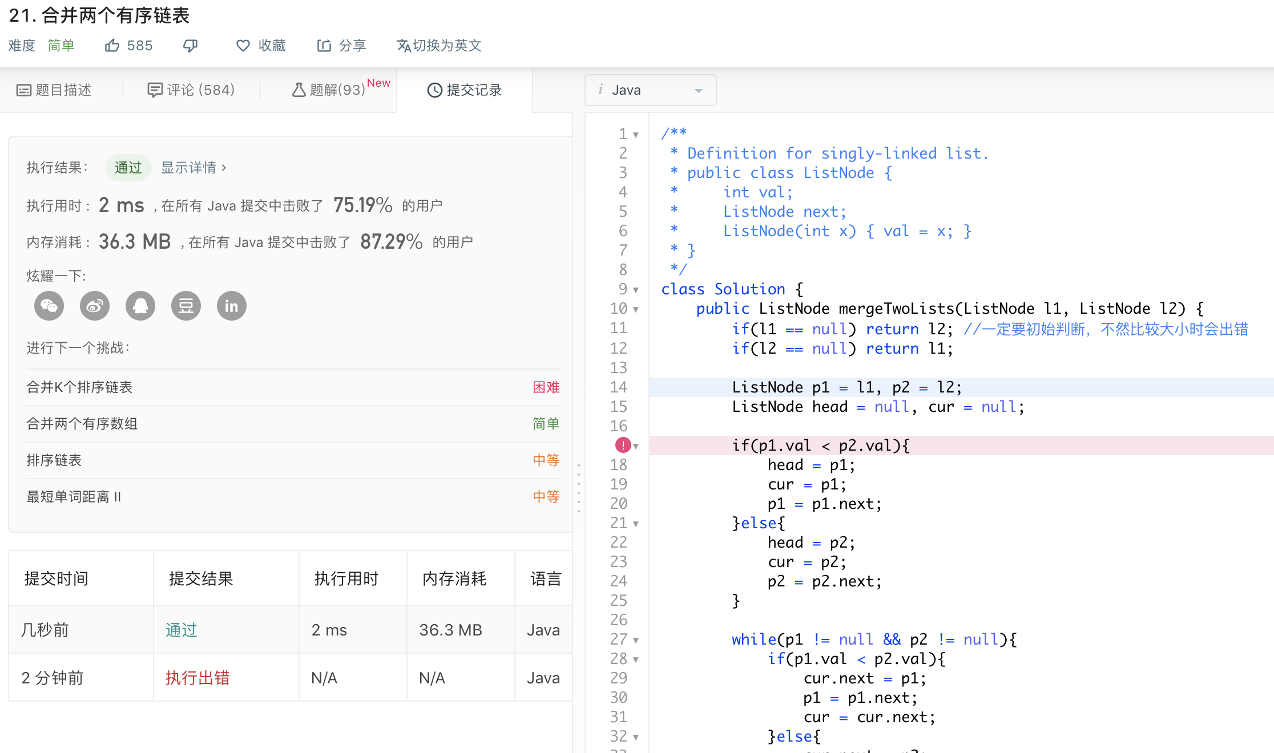The width and height of the screenshot is (1274, 753).
Task: Switch problem language to English (切换为英文)
Action: click(440, 46)
